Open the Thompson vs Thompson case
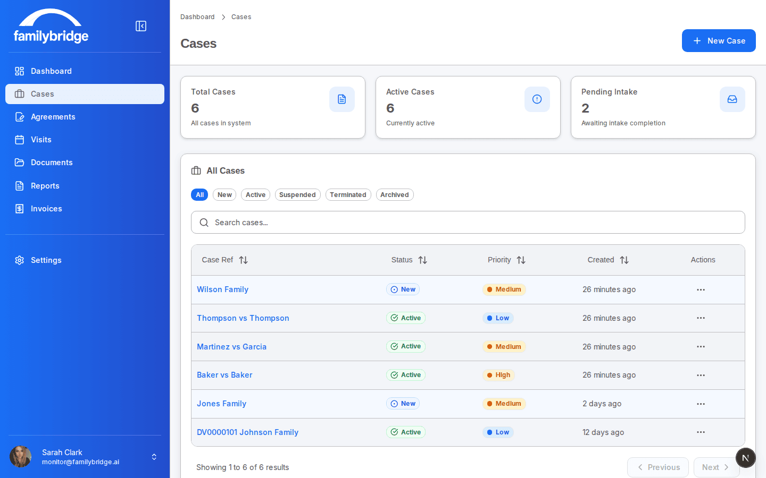The width and height of the screenshot is (766, 478). point(243,318)
